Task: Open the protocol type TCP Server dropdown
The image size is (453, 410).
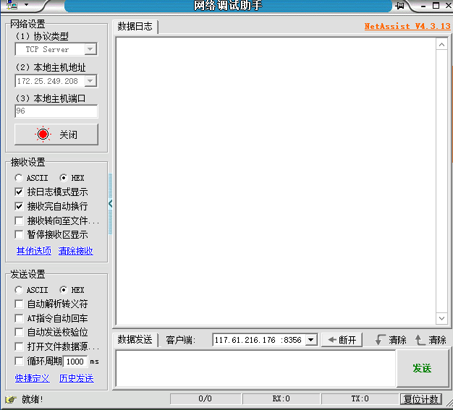Action: point(90,49)
